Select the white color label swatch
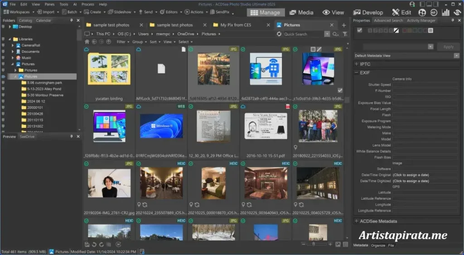The height and width of the screenshot is (255, 464). [x=430, y=30]
